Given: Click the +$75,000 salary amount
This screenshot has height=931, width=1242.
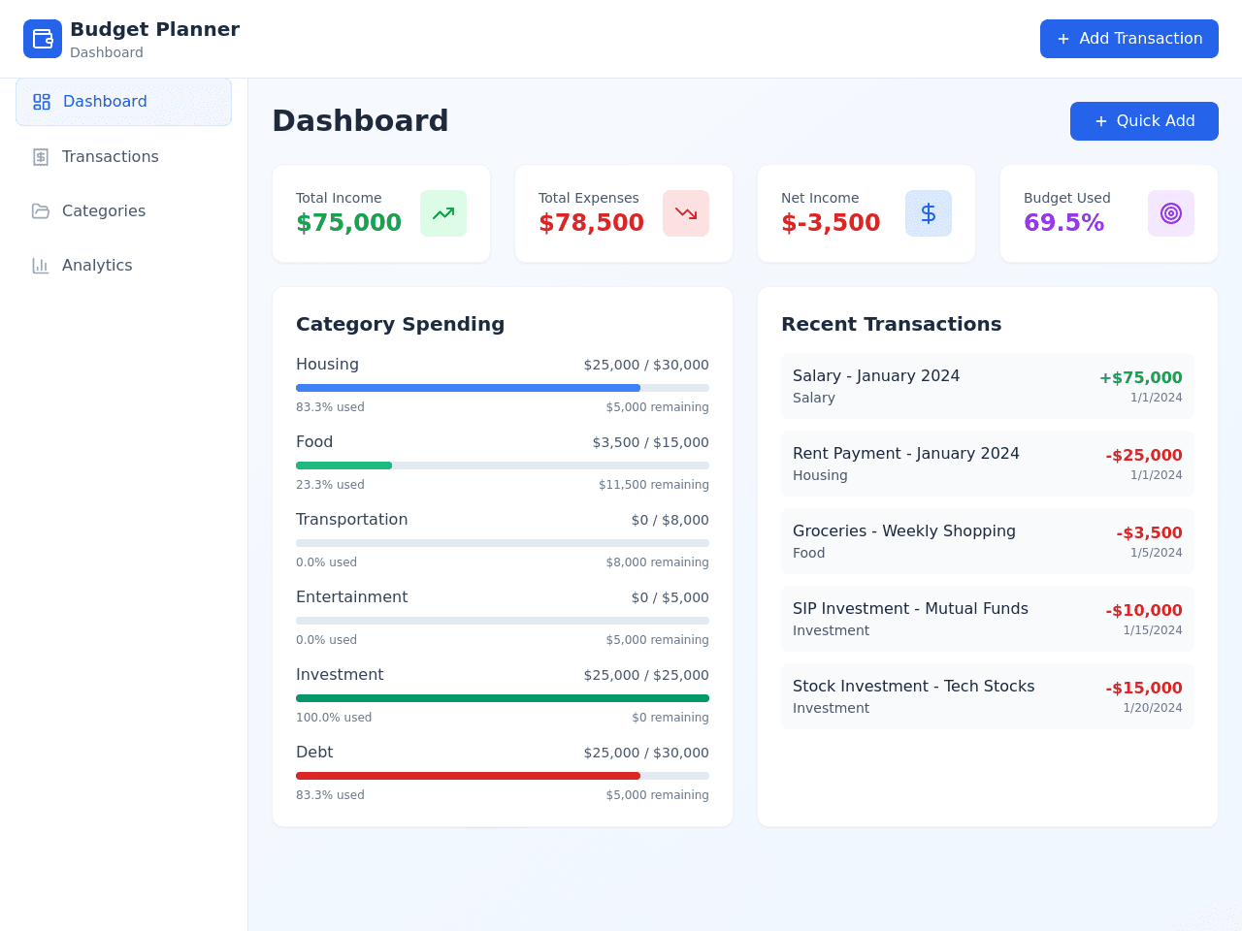Looking at the screenshot, I should pos(1140,378).
